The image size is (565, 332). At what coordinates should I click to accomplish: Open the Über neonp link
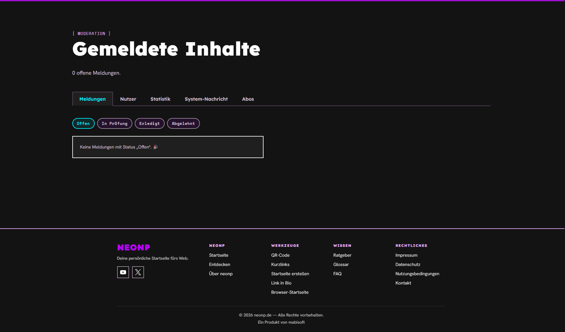221,274
